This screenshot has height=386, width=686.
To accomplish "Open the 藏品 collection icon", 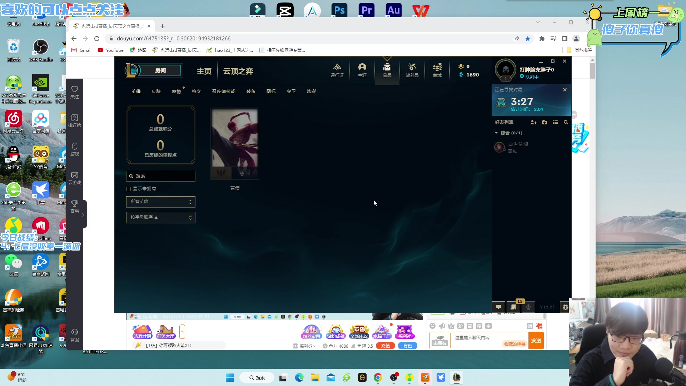I will (x=387, y=70).
